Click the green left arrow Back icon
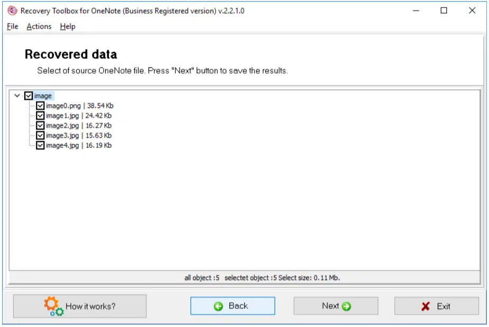This screenshot has width=489, height=327. click(218, 306)
